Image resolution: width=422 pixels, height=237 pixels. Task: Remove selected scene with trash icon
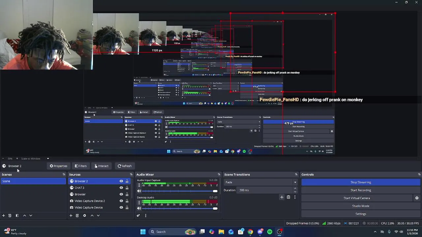point(10,216)
